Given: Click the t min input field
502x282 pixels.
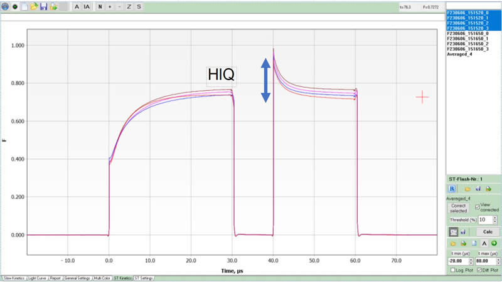Looking at the screenshot, I should coord(457,261).
